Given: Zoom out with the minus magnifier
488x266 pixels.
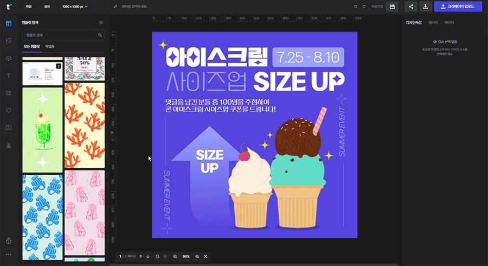Looking at the screenshot, I should pyautogui.click(x=175, y=256).
